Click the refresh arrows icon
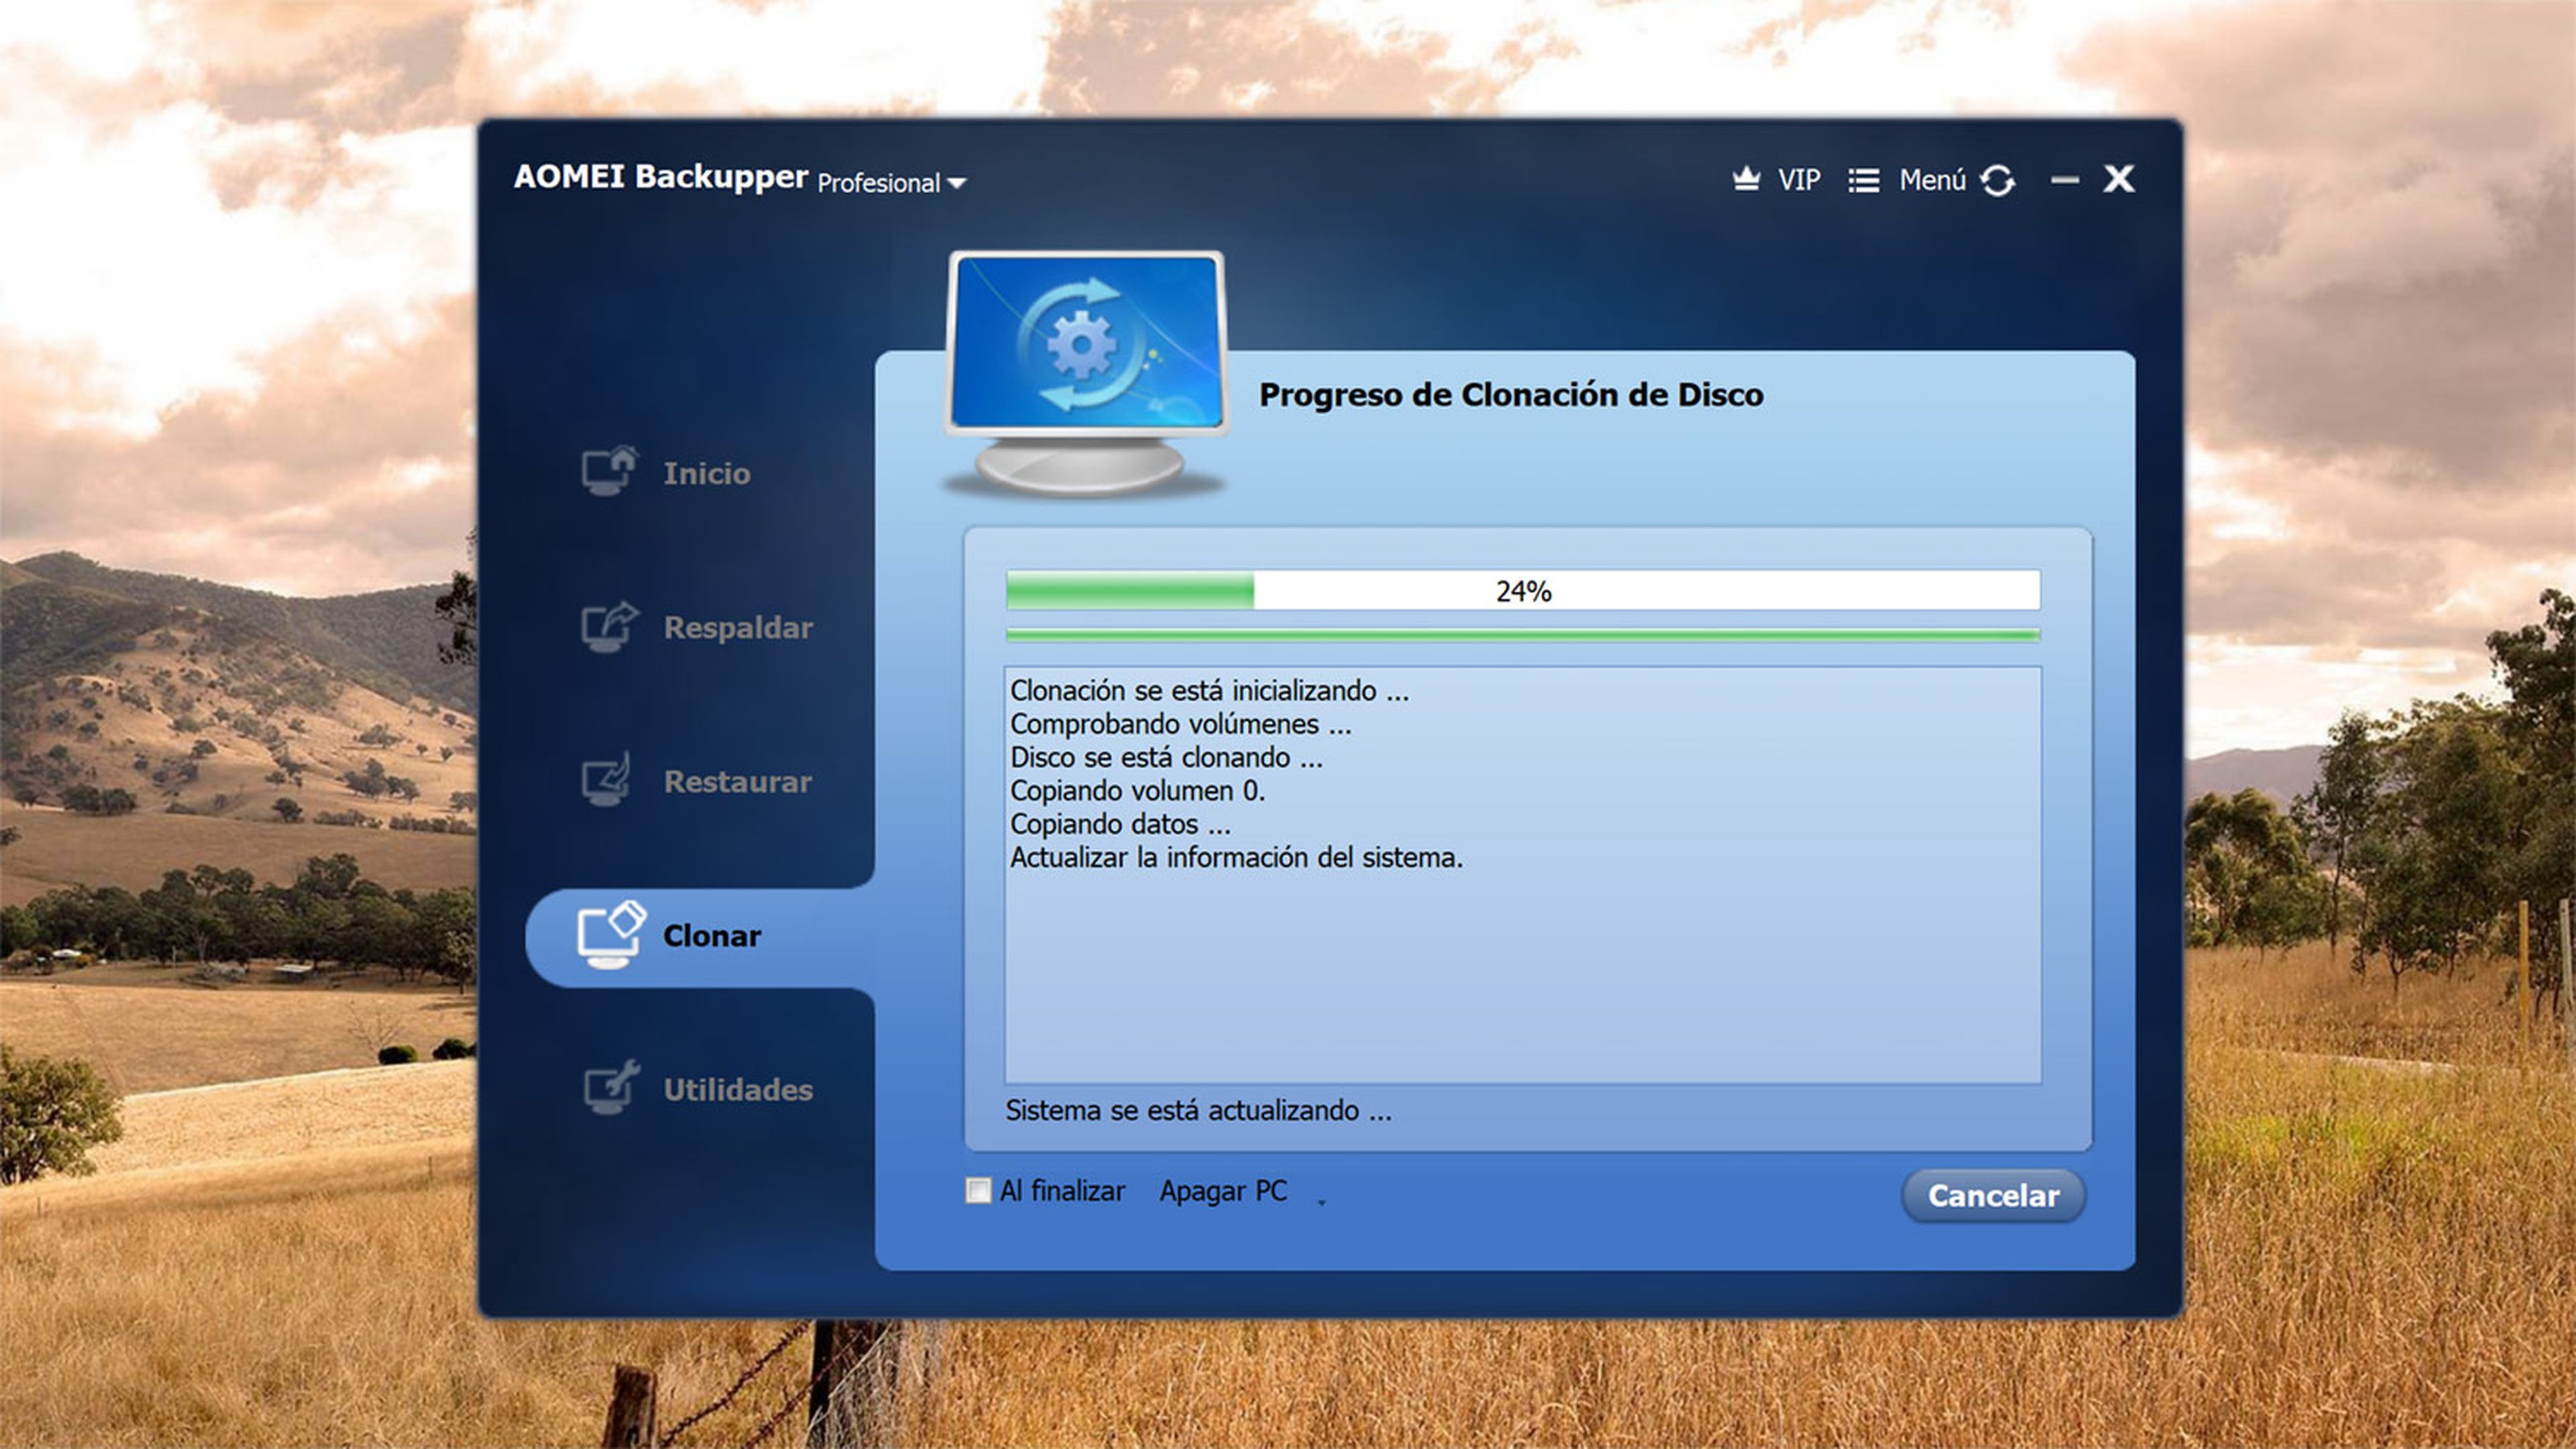Viewport: 2576px width, 1449px height. pos(1997,181)
